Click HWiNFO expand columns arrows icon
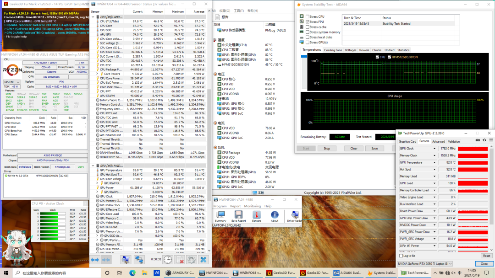 [95, 260]
